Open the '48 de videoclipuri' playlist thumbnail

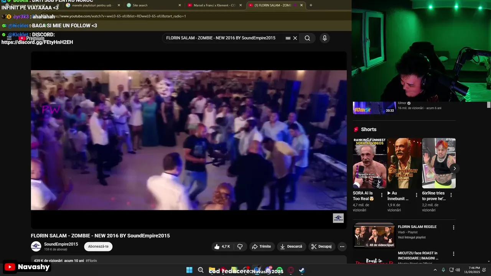(374, 235)
